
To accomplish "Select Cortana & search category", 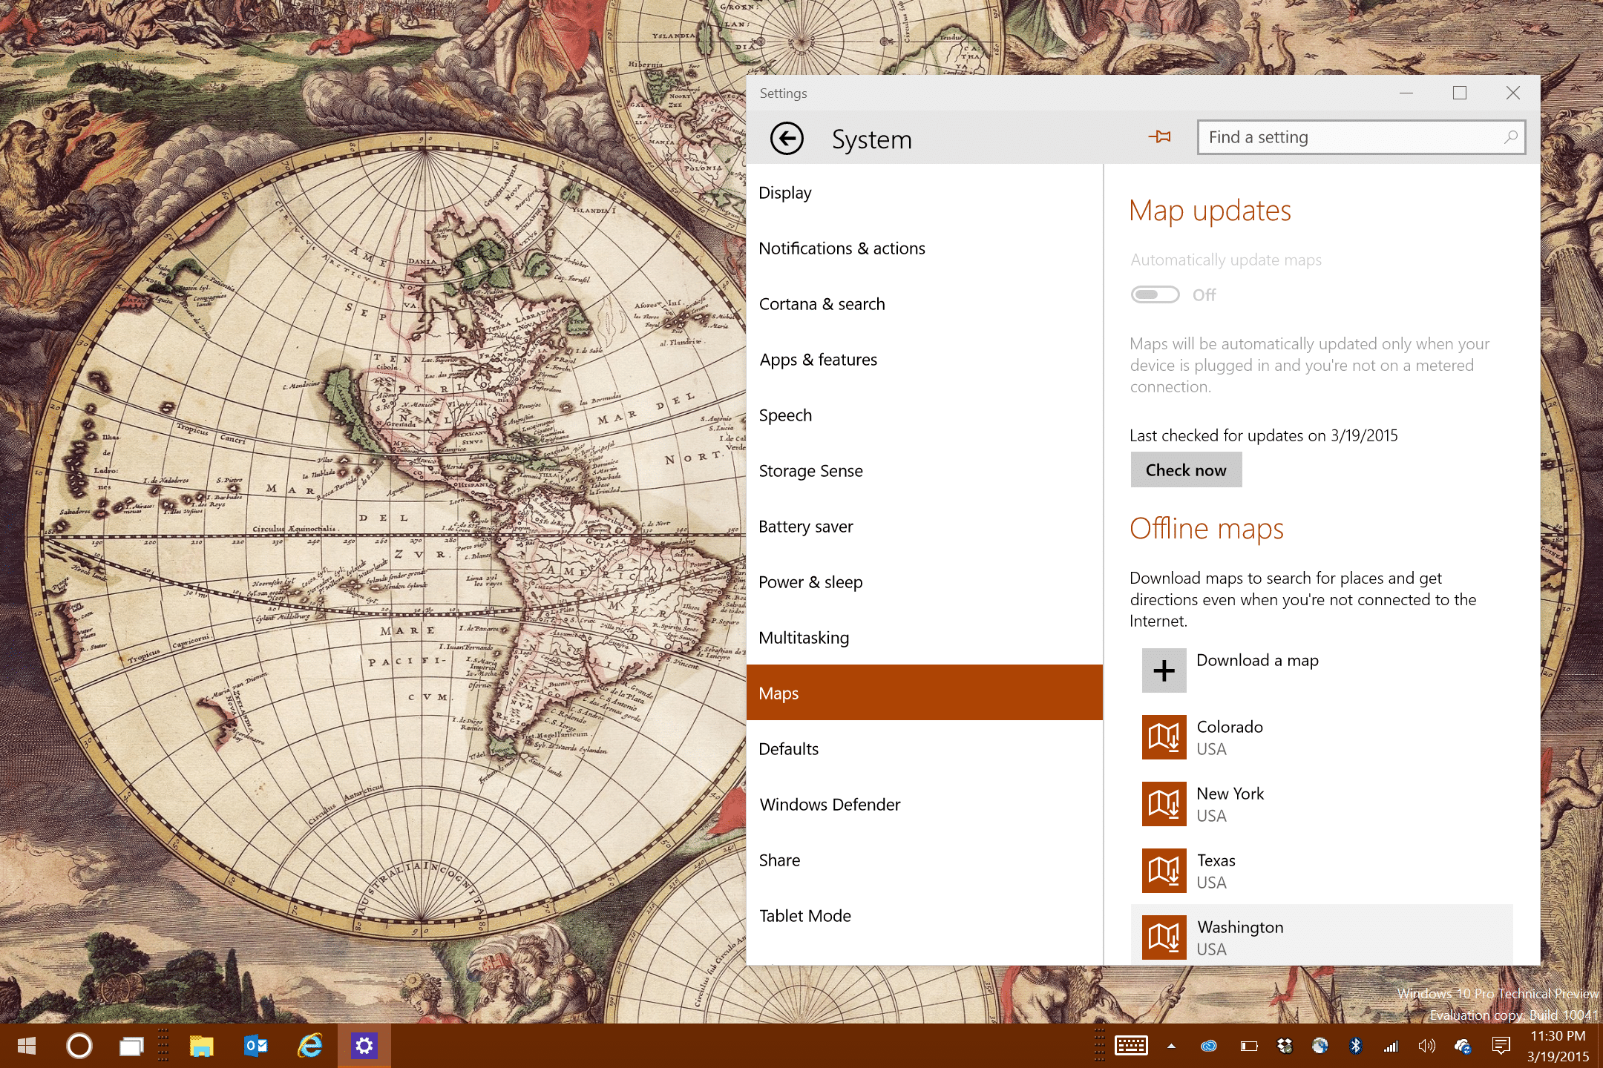I will tap(925, 304).
